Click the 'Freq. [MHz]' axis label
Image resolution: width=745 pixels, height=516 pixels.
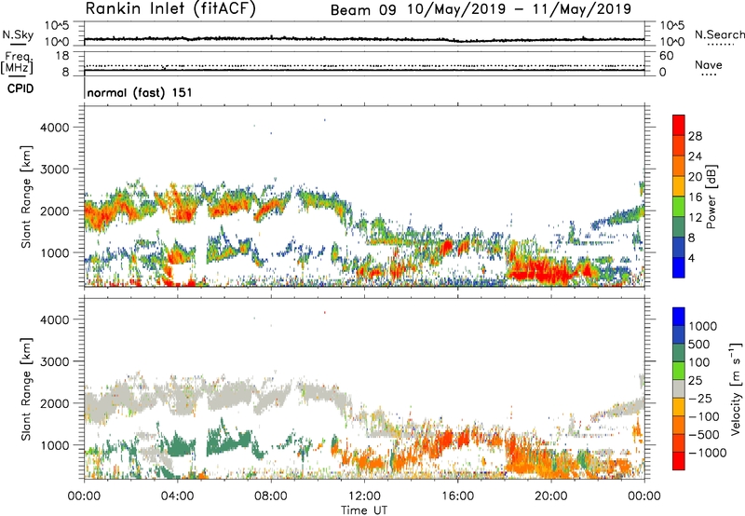[17, 62]
